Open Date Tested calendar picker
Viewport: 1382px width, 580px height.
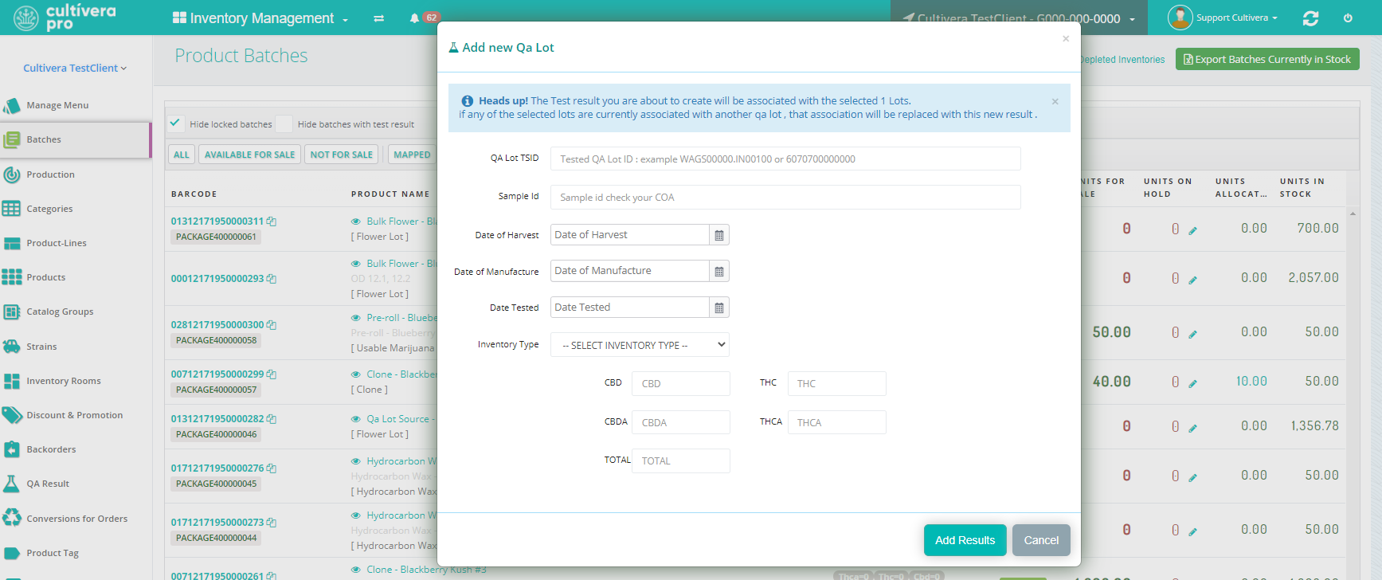click(719, 308)
